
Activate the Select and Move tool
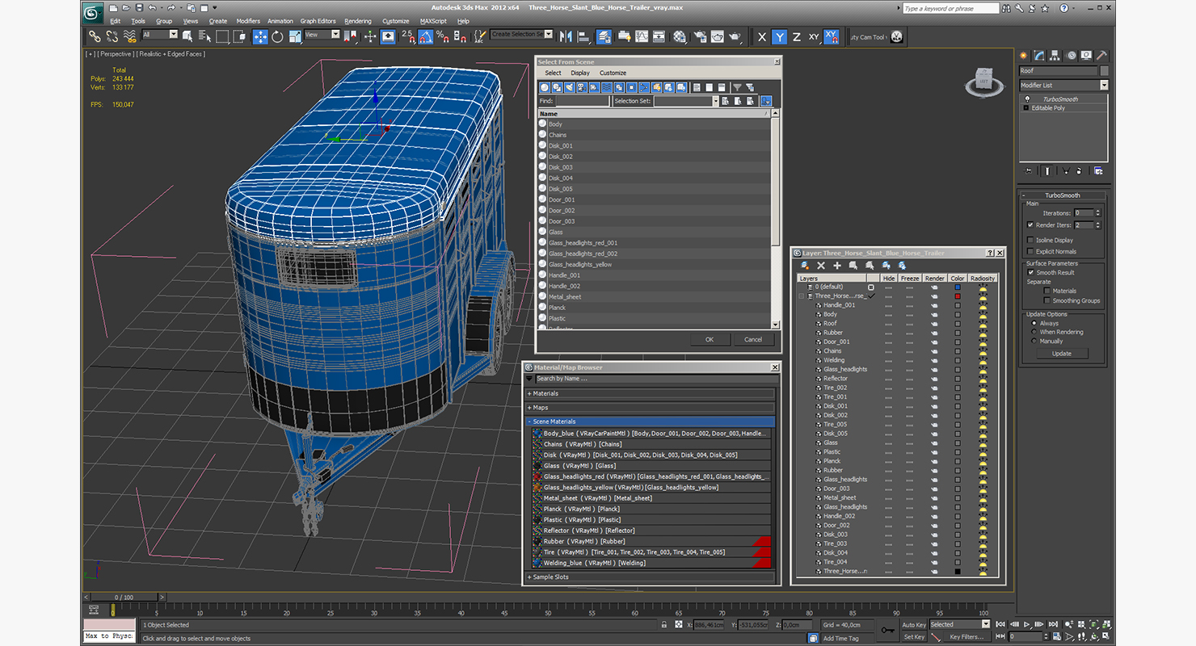pyautogui.click(x=260, y=36)
